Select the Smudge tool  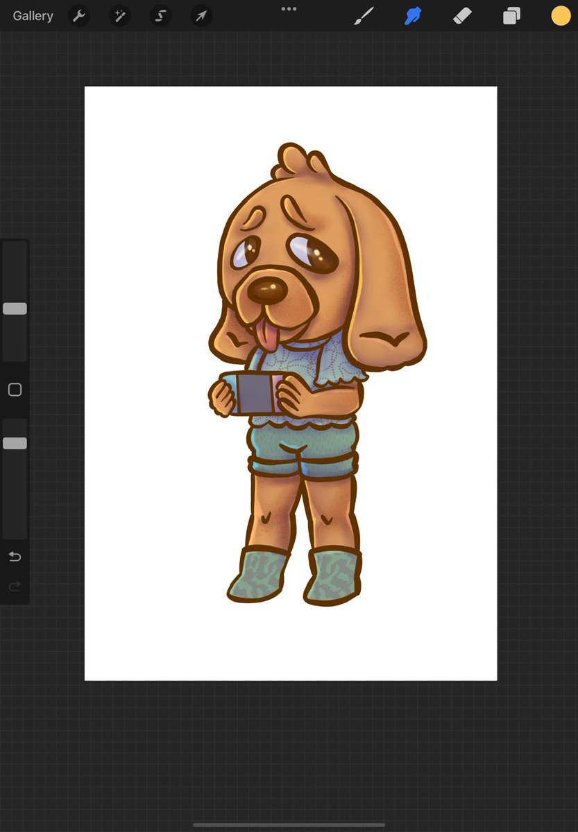[x=414, y=15]
